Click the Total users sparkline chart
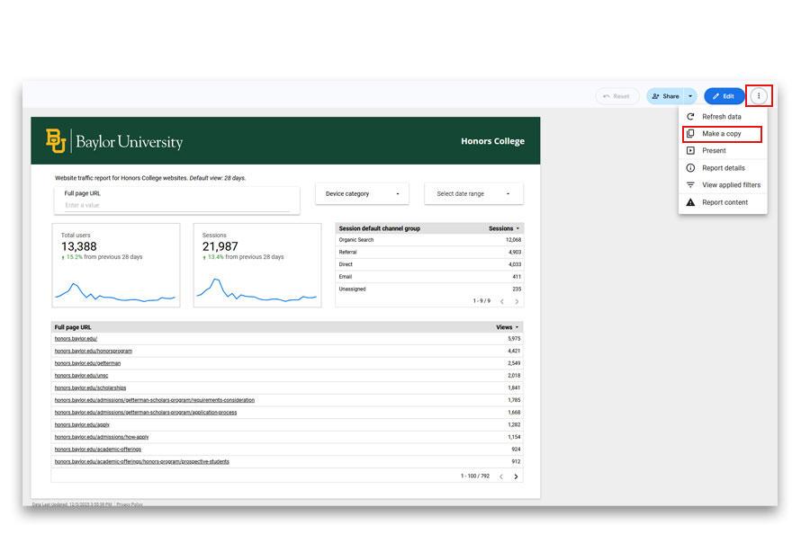 click(x=116, y=292)
